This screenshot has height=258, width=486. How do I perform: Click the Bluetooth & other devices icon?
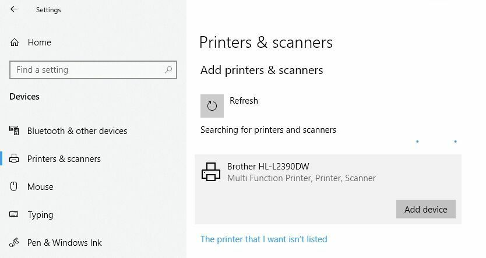point(14,130)
